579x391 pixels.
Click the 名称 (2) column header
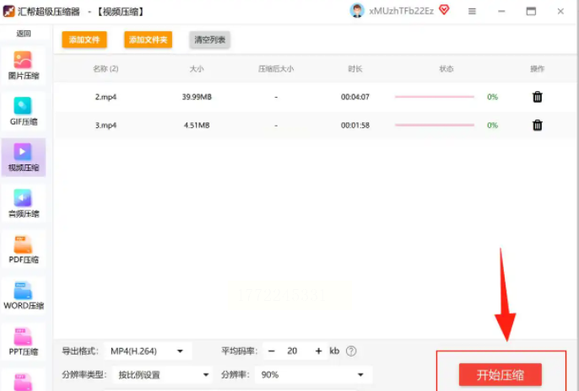coord(106,68)
